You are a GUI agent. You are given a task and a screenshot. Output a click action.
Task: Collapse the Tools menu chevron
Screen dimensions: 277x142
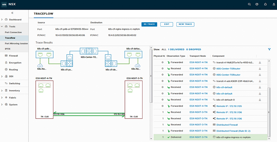(x=2, y=26)
